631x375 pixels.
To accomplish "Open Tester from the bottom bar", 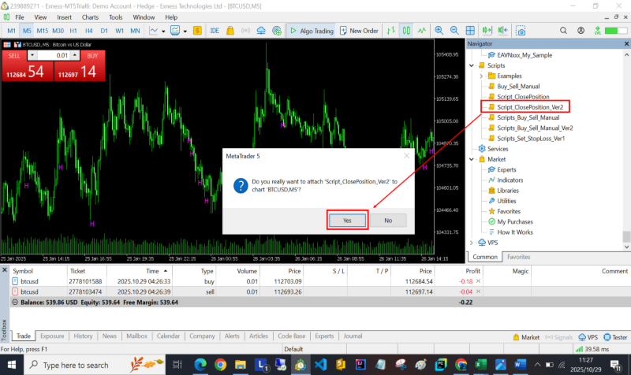I will click(x=615, y=337).
